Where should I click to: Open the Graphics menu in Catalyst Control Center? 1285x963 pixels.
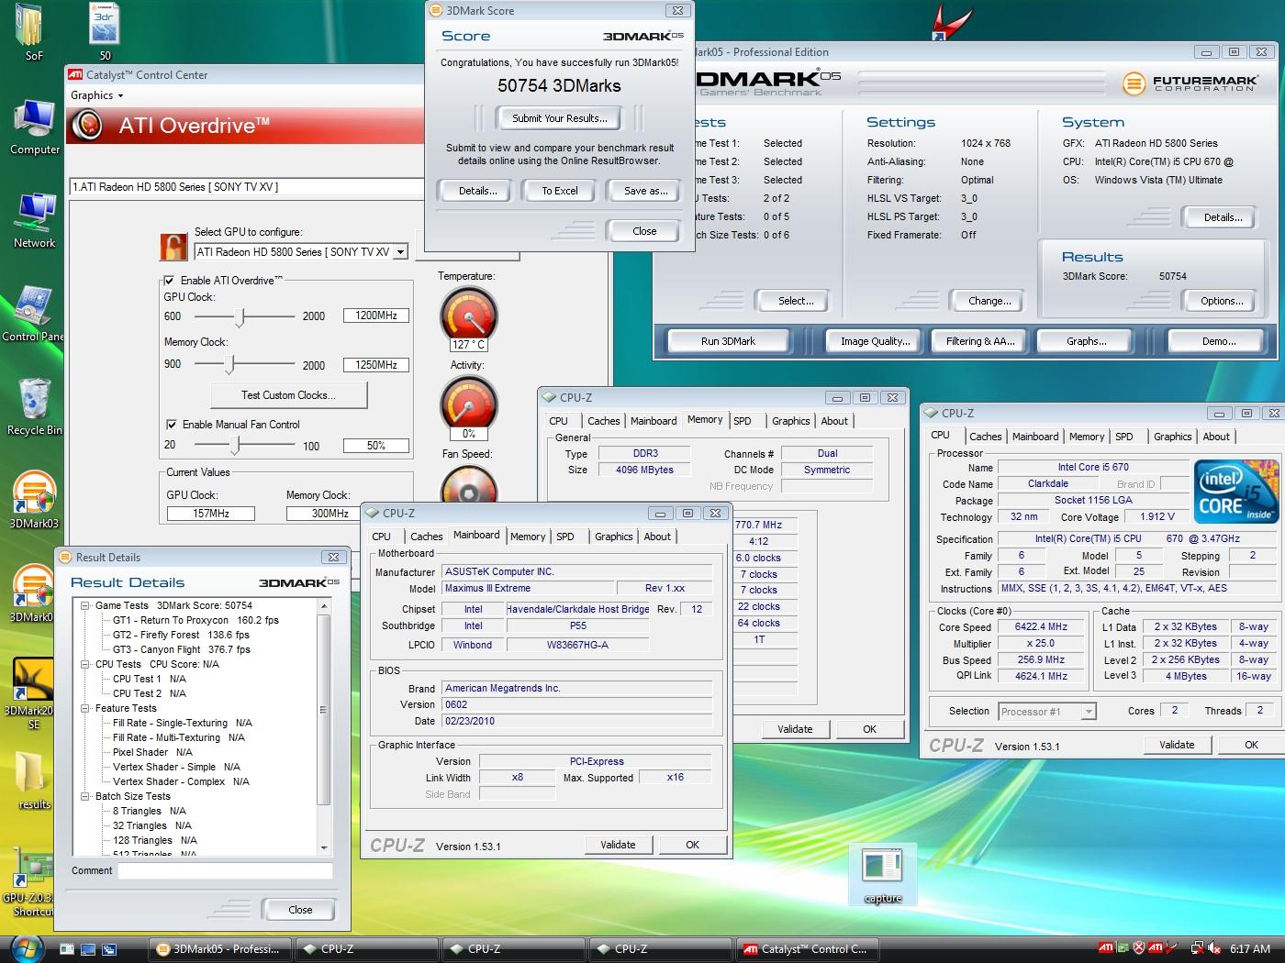[x=96, y=95]
